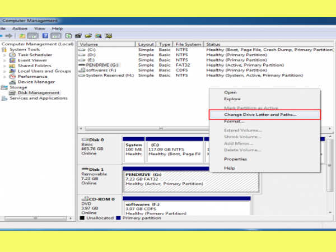The height and width of the screenshot is (252, 336).
Task: Click toolbar icon right of Refresh
Action: coord(78,36)
